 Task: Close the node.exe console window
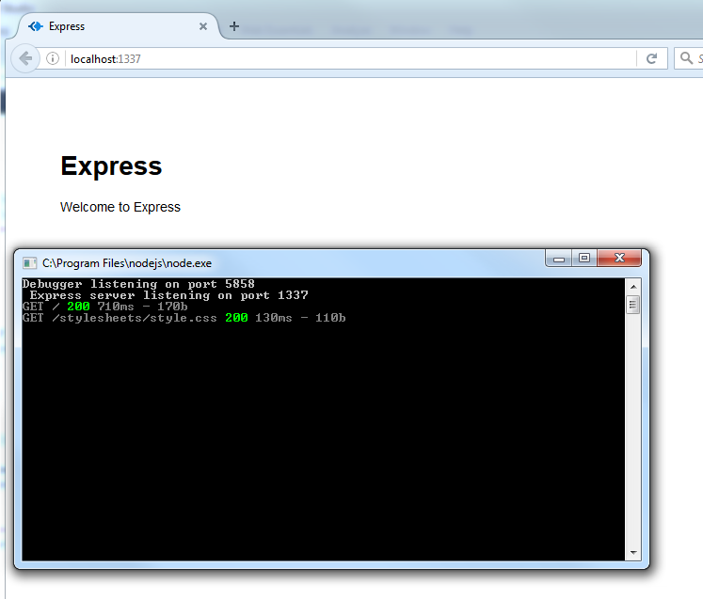click(x=619, y=258)
